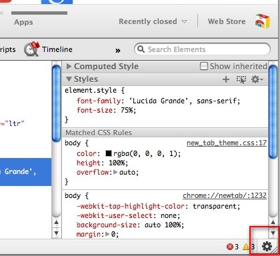280x256 pixels.
Task: Switch to the Apps page
Action: [x=23, y=22]
